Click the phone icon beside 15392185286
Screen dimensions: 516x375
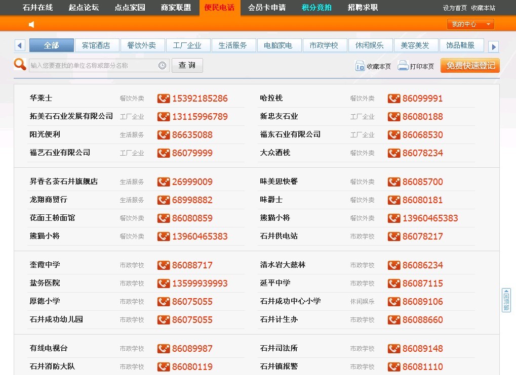[164, 99]
